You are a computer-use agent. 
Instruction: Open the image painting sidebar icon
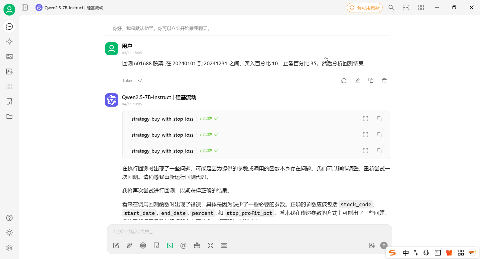pos(9,57)
